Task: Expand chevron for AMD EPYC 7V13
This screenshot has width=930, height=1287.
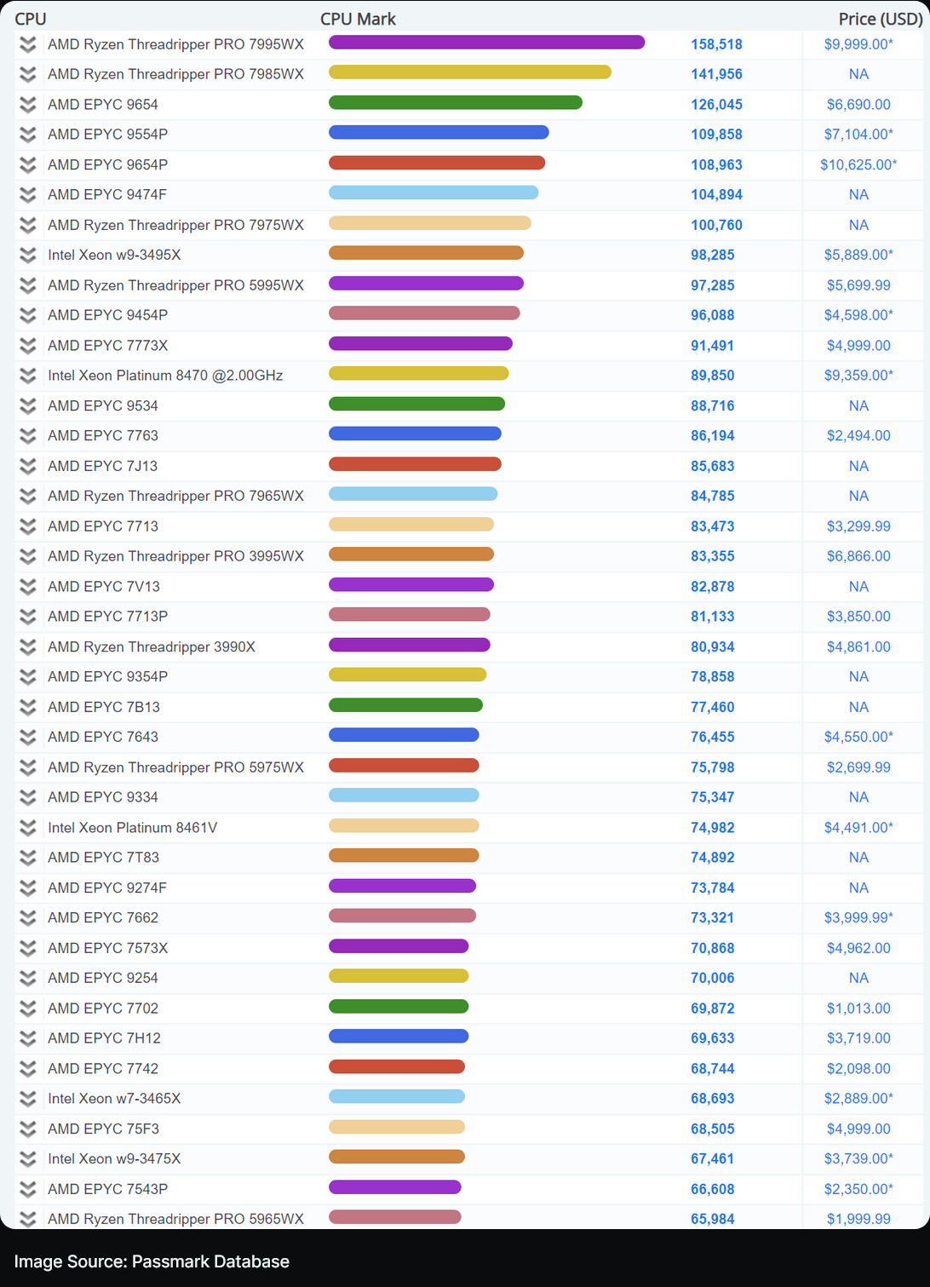Action: click(28, 587)
